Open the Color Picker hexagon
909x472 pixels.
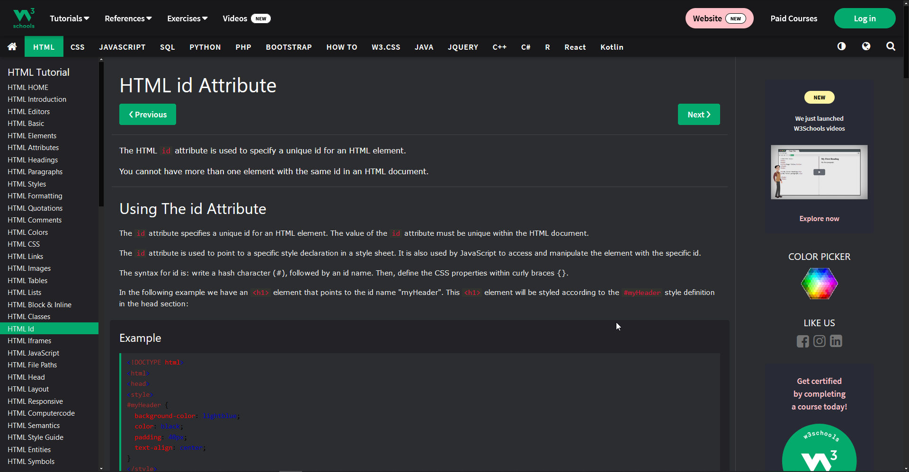point(819,284)
